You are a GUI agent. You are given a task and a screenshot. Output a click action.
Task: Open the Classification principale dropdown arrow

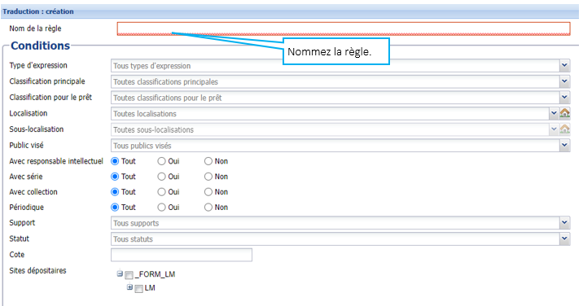(x=564, y=82)
